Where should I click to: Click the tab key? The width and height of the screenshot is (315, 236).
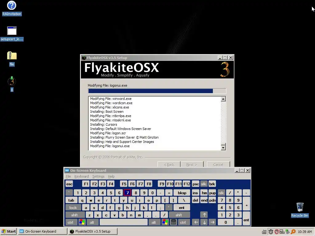pos(71,200)
